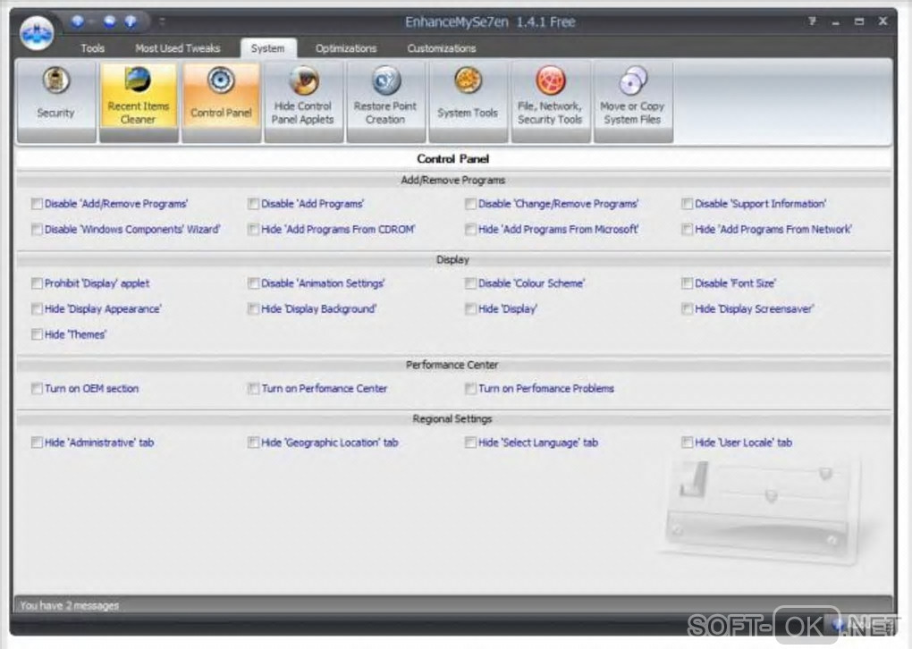Click the Performance Center section header
Image resolution: width=912 pixels, height=649 pixels.
click(453, 365)
